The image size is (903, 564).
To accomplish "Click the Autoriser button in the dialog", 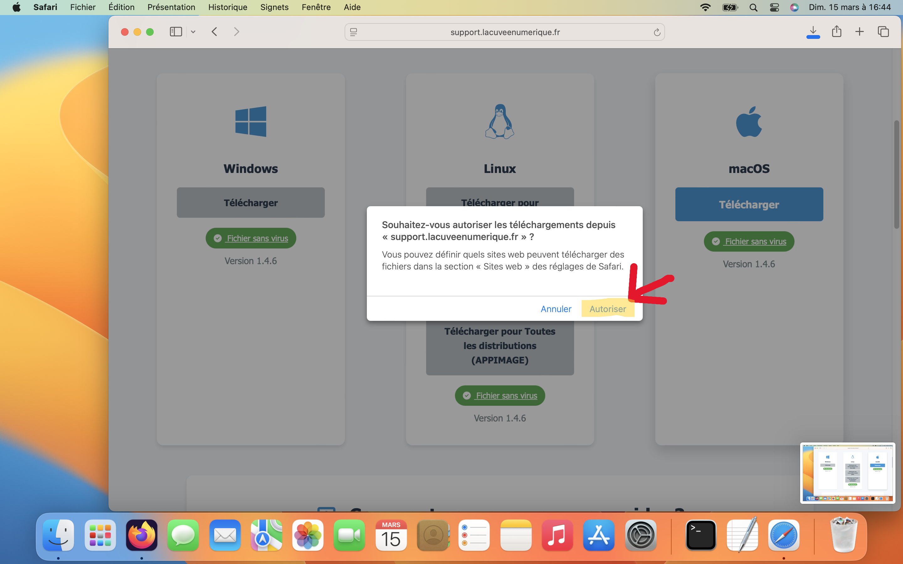I will (x=607, y=309).
